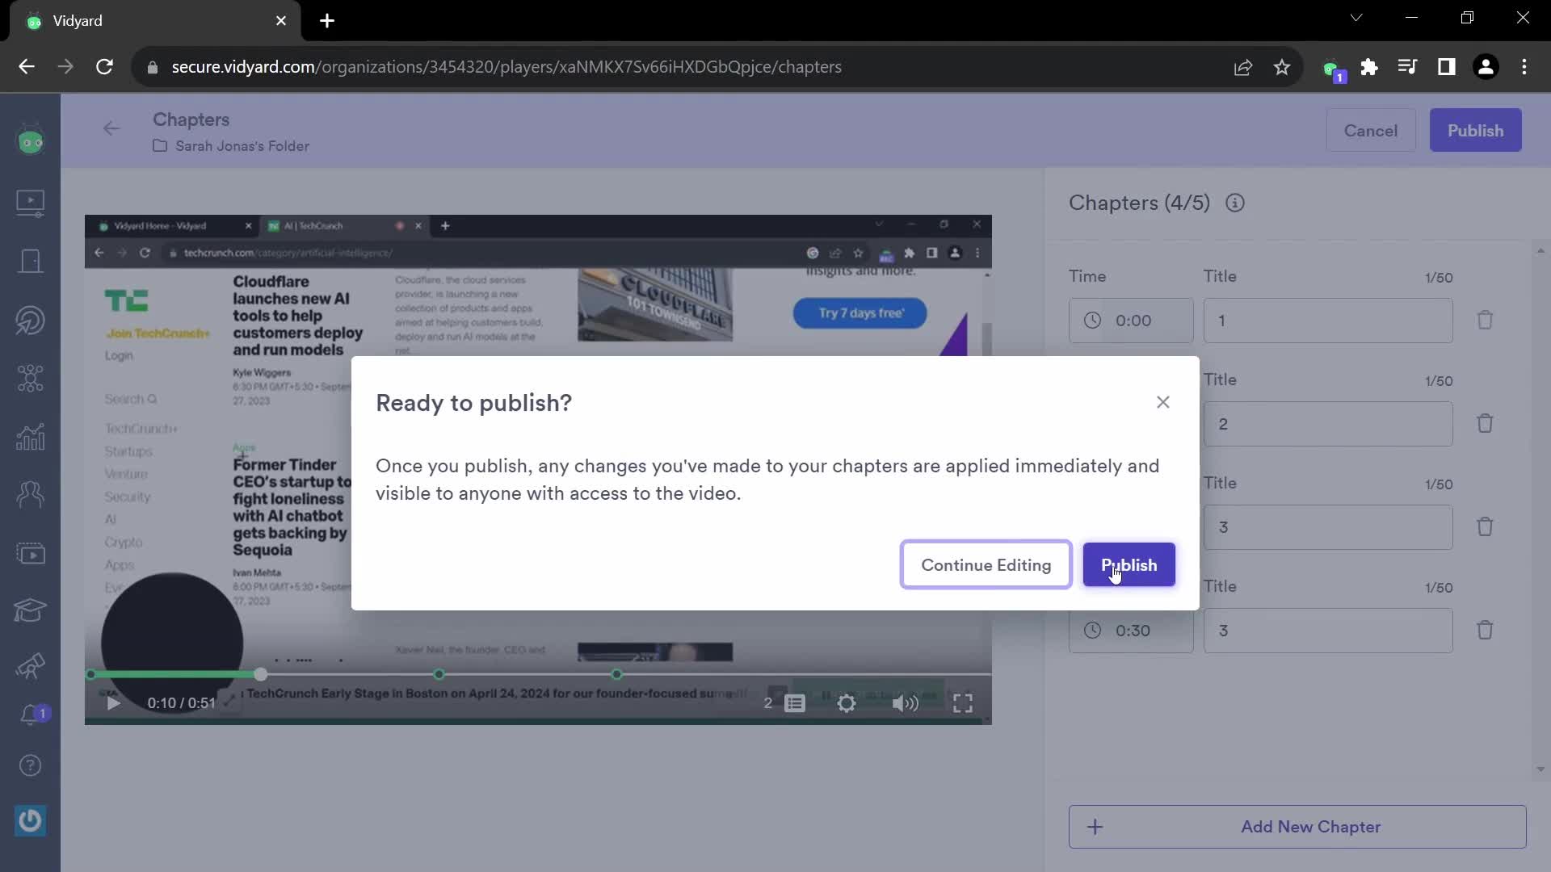Open the spiral target sidebar icon
Image resolution: width=1551 pixels, height=872 pixels.
[31, 321]
